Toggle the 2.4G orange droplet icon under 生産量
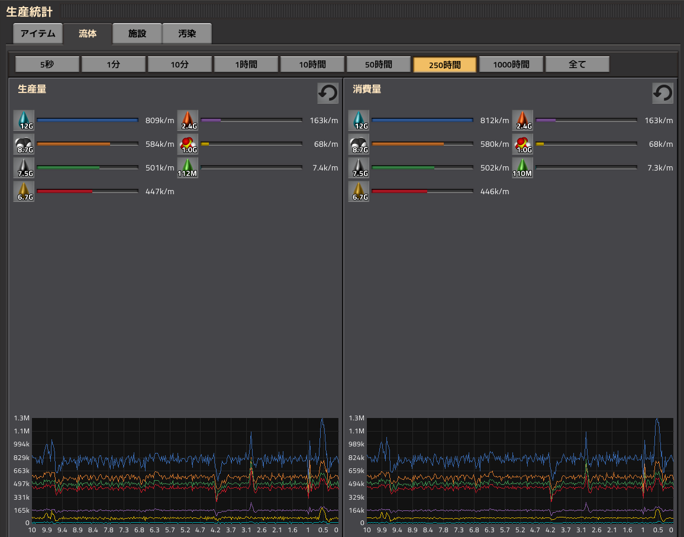 [188, 121]
